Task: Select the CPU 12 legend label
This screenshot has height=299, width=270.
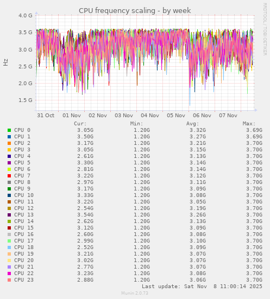Action: tap(24, 208)
